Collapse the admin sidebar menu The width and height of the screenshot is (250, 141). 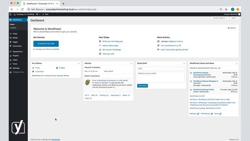(17, 72)
